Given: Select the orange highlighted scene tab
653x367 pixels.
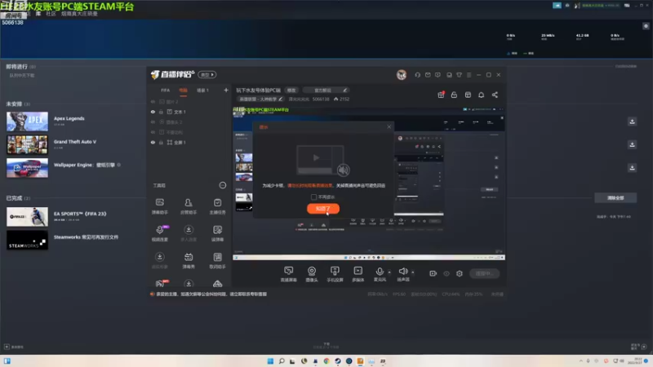Looking at the screenshot, I should point(183,91).
